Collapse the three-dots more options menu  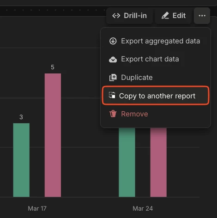tap(202, 16)
